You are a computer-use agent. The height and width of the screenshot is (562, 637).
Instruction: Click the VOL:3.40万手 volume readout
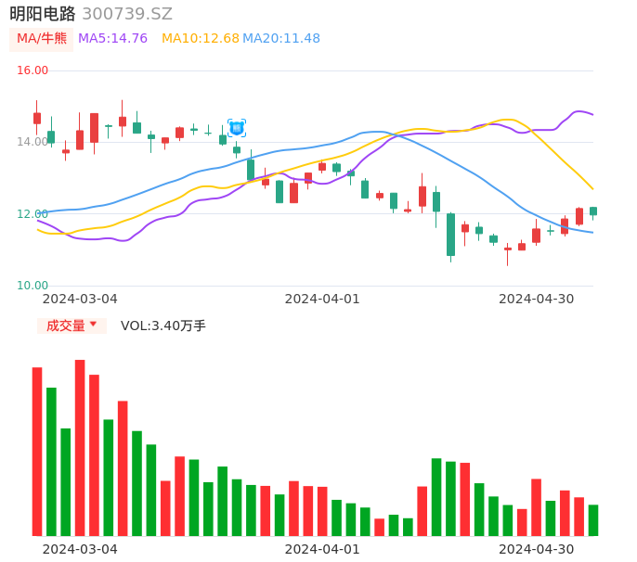163,326
